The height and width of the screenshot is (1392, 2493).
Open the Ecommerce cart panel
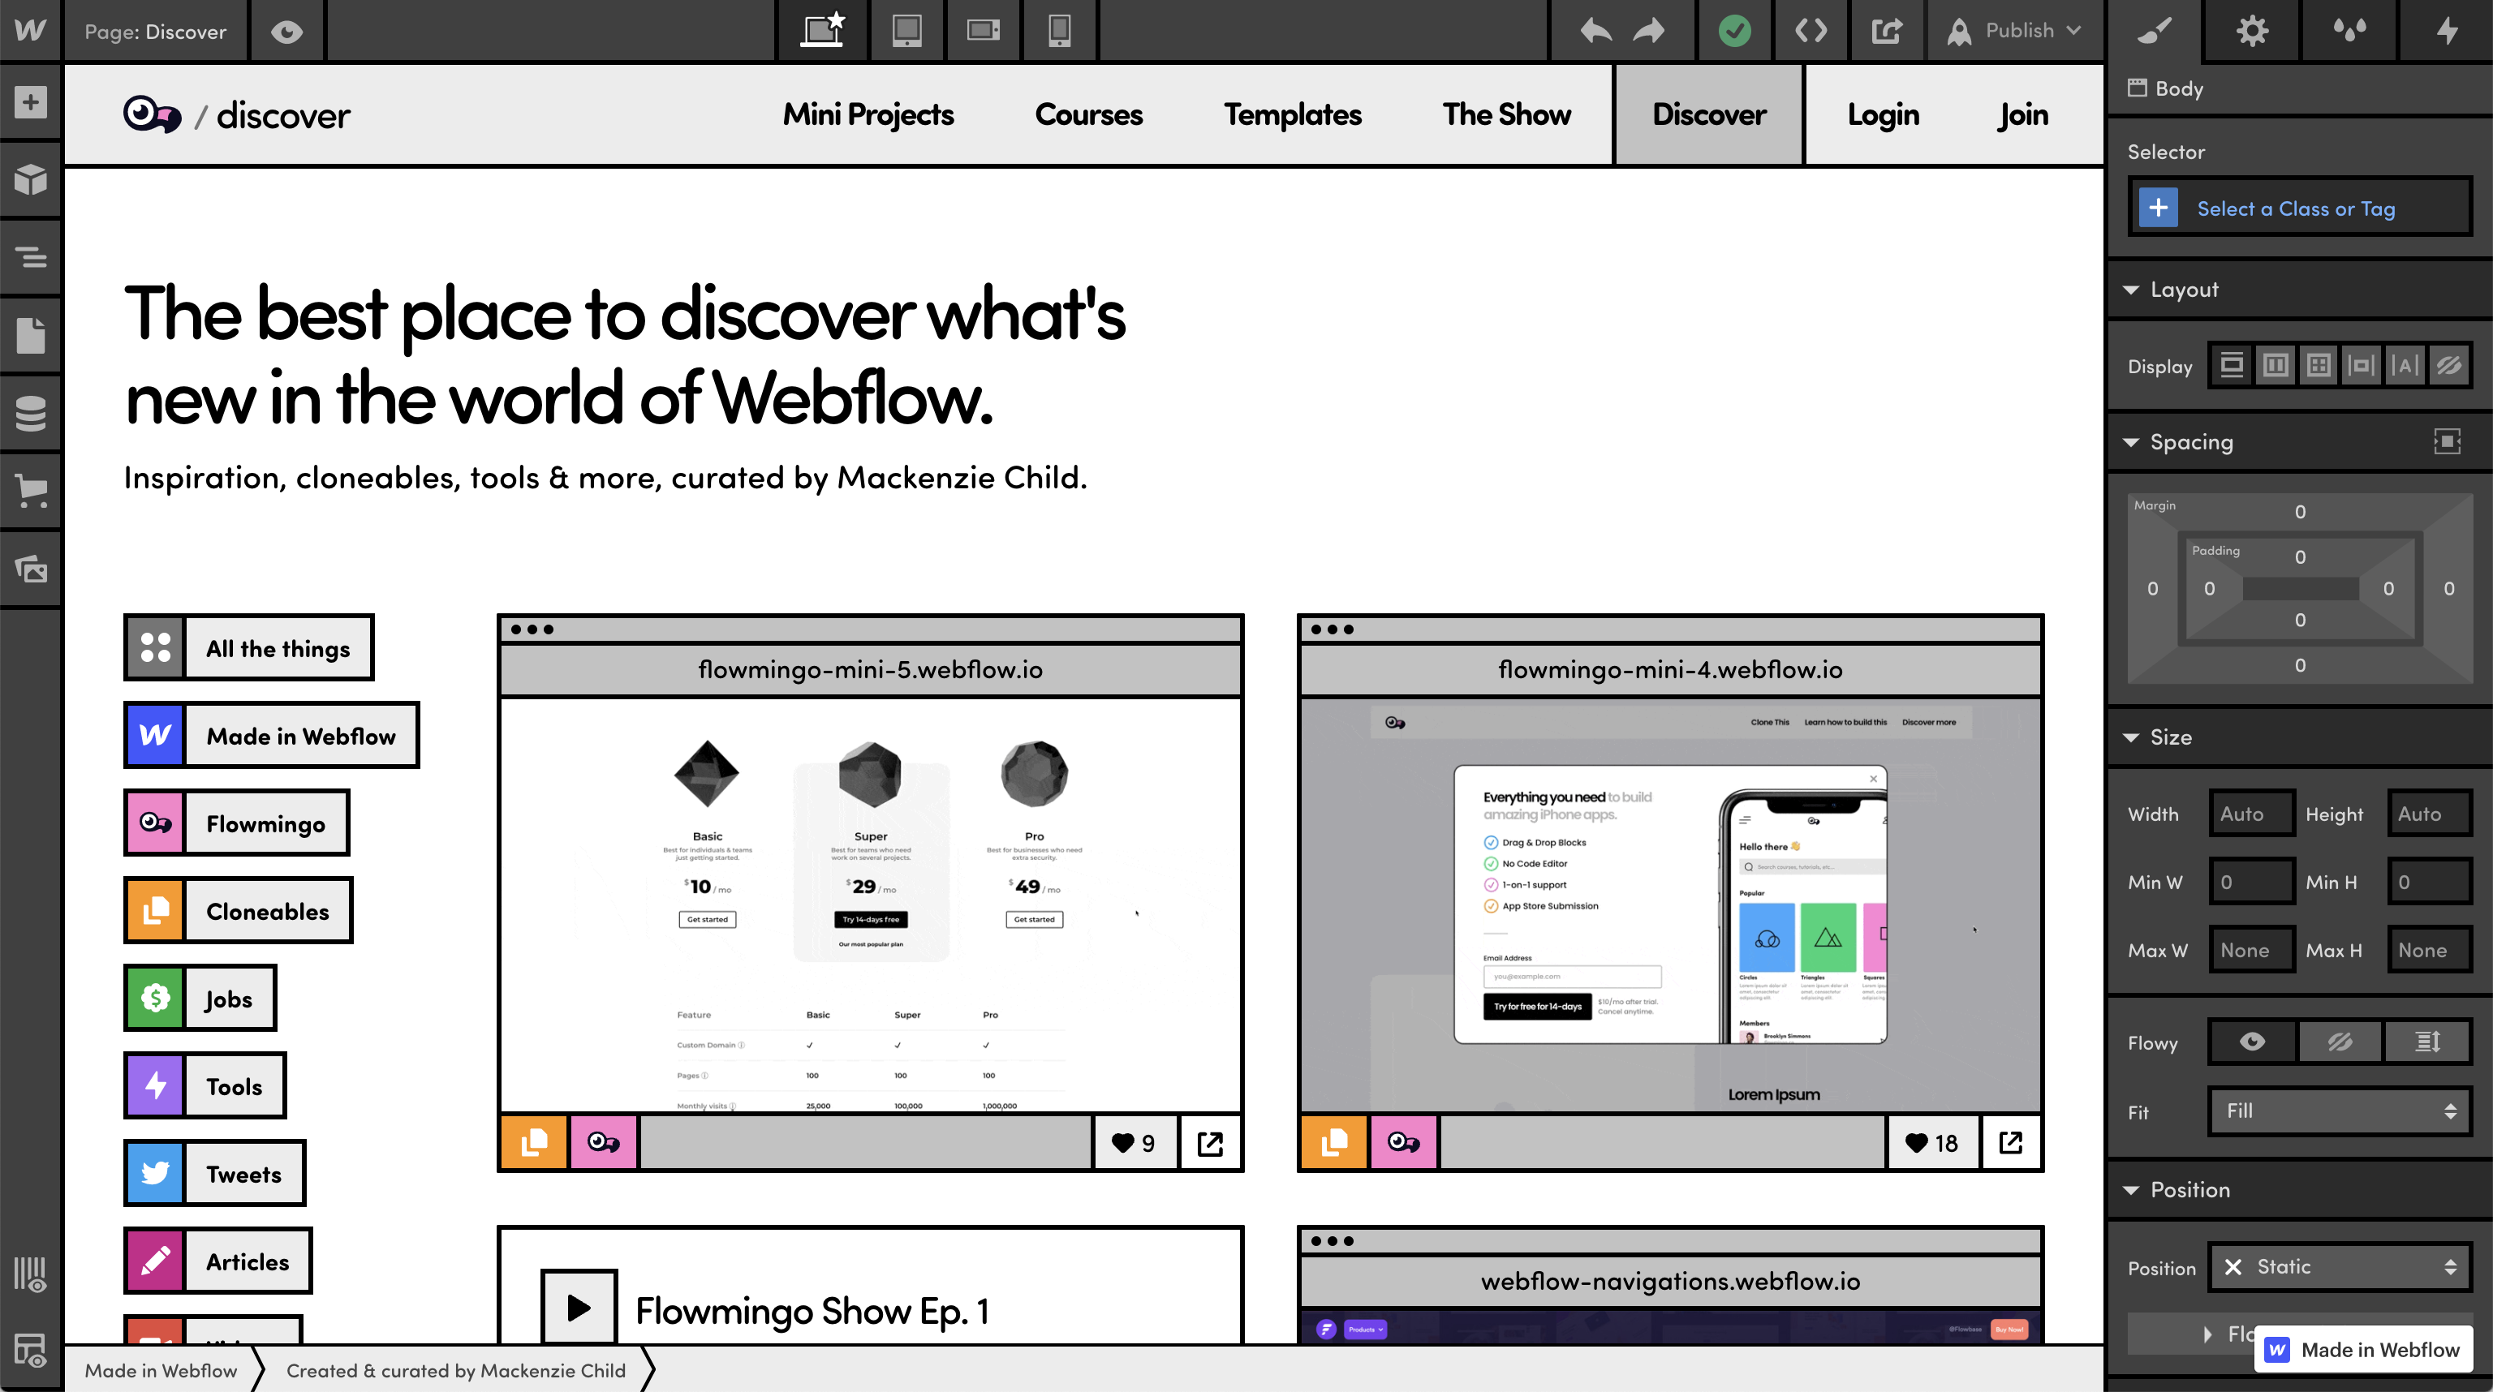coord(30,491)
